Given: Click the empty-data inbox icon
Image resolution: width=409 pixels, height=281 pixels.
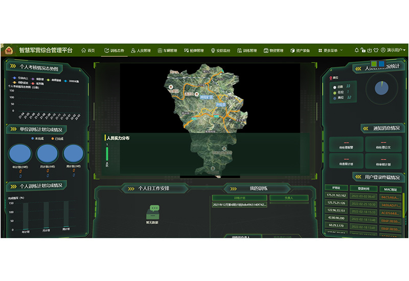Looking at the screenshot, I should tap(154, 211).
